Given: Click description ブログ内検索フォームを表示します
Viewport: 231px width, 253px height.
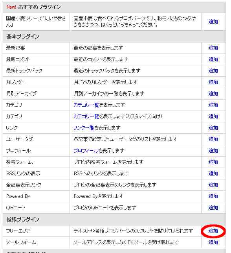Looking at the screenshot, I should point(108,162).
